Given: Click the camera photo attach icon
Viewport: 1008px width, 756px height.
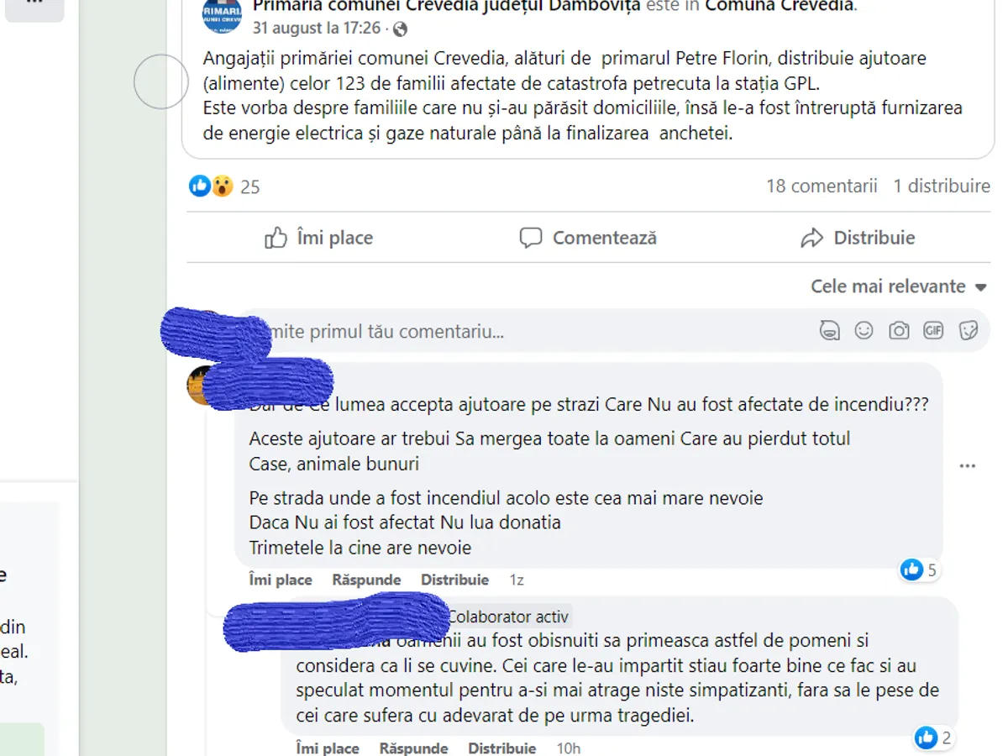Looking at the screenshot, I should [899, 331].
